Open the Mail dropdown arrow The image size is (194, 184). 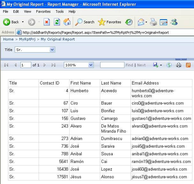(x=146, y=22)
